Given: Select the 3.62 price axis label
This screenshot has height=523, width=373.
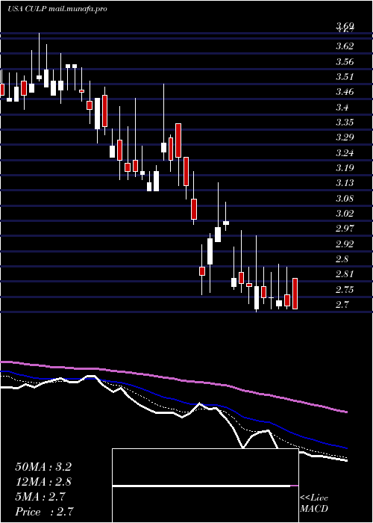Looking at the screenshot, I should coord(345,46).
